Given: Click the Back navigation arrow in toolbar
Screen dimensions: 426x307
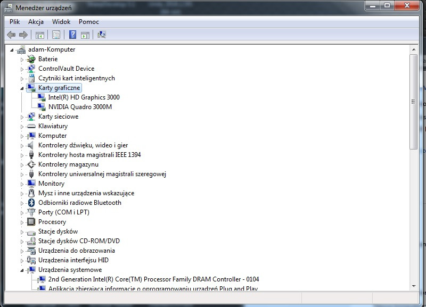Looking at the screenshot, I should coord(12,35).
